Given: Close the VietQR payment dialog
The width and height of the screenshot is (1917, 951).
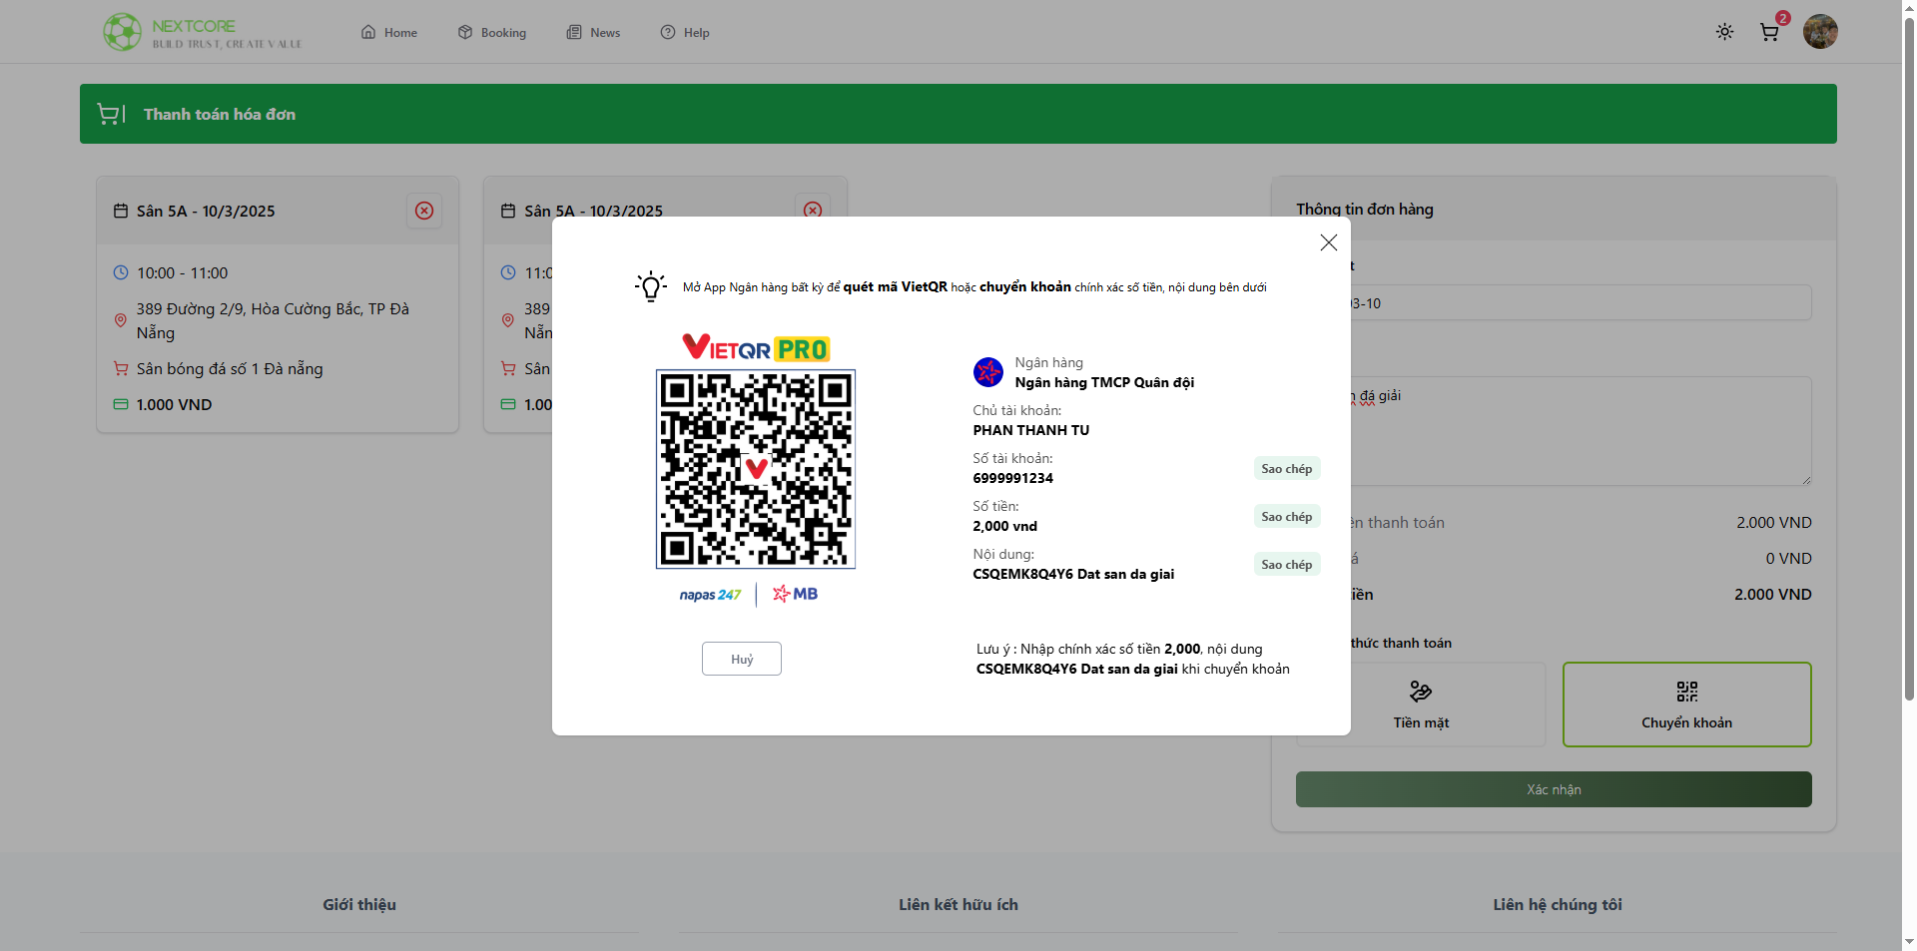Looking at the screenshot, I should point(1328,242).
